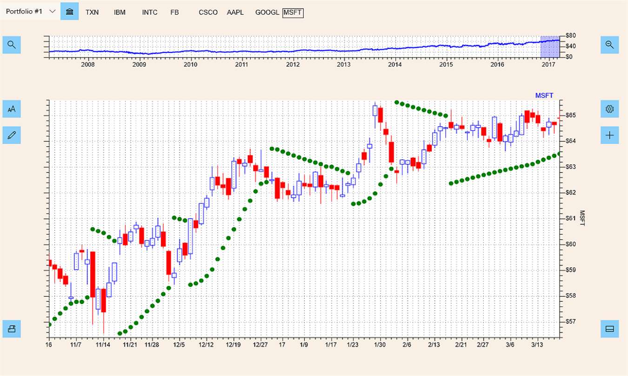
Task: Click the zoom in magnifier icon
Action: pyautogui.click(x=12, y=45)
